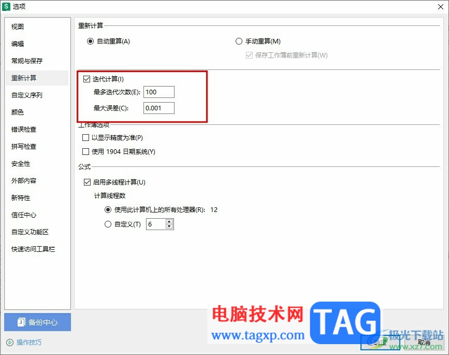Image resolution: width=449 pixels, height=355 pixels.
Task: Select the 自动重算(A) radio button
Action: (90, 41)
